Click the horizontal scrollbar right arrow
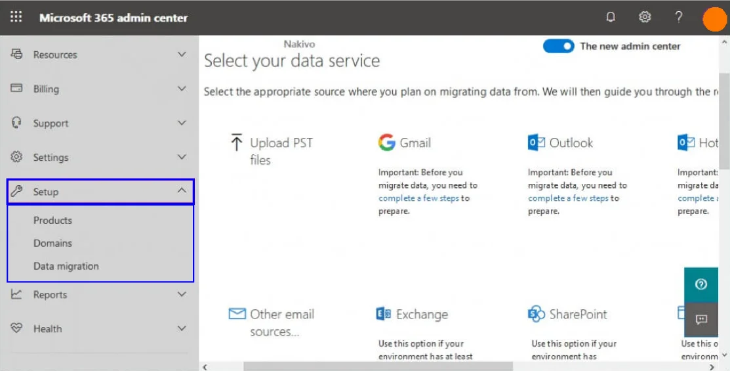730x371 pixels. pyautogui.click(x=712, y=367)
